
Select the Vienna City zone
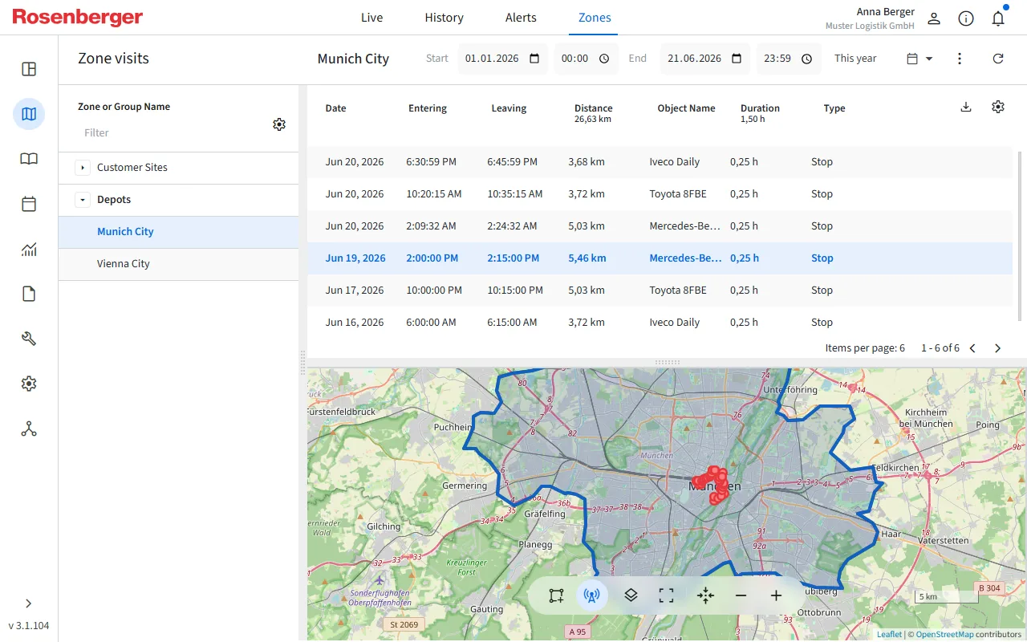click(178, 264)
